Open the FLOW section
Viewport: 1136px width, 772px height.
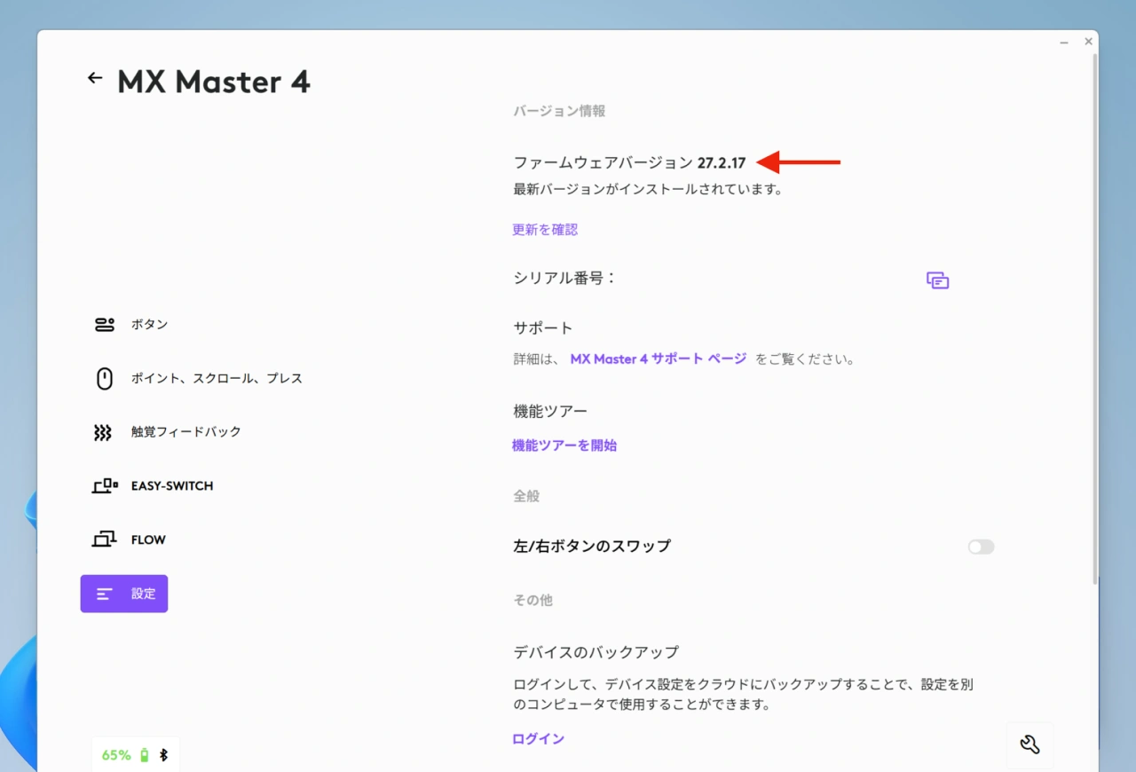(x=129, y=540)
